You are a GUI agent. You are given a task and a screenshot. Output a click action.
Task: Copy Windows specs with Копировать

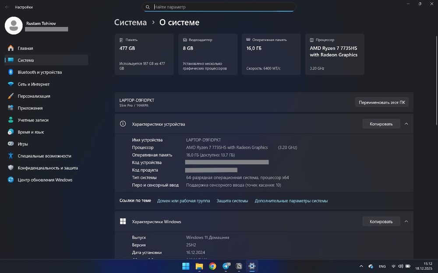(381, 222)
